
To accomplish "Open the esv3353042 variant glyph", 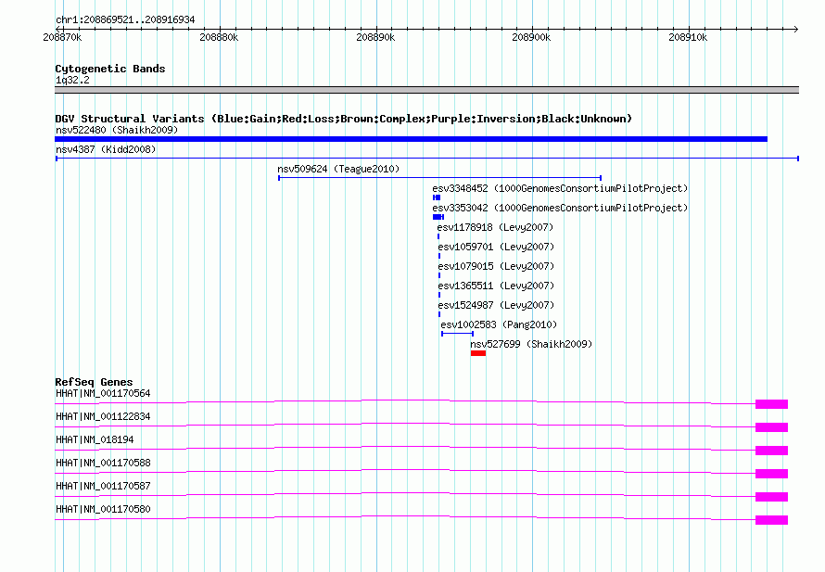I will [438, 217].
